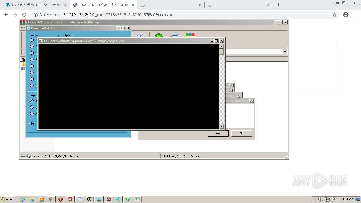Select the unselected L action radio

[32, 72]
